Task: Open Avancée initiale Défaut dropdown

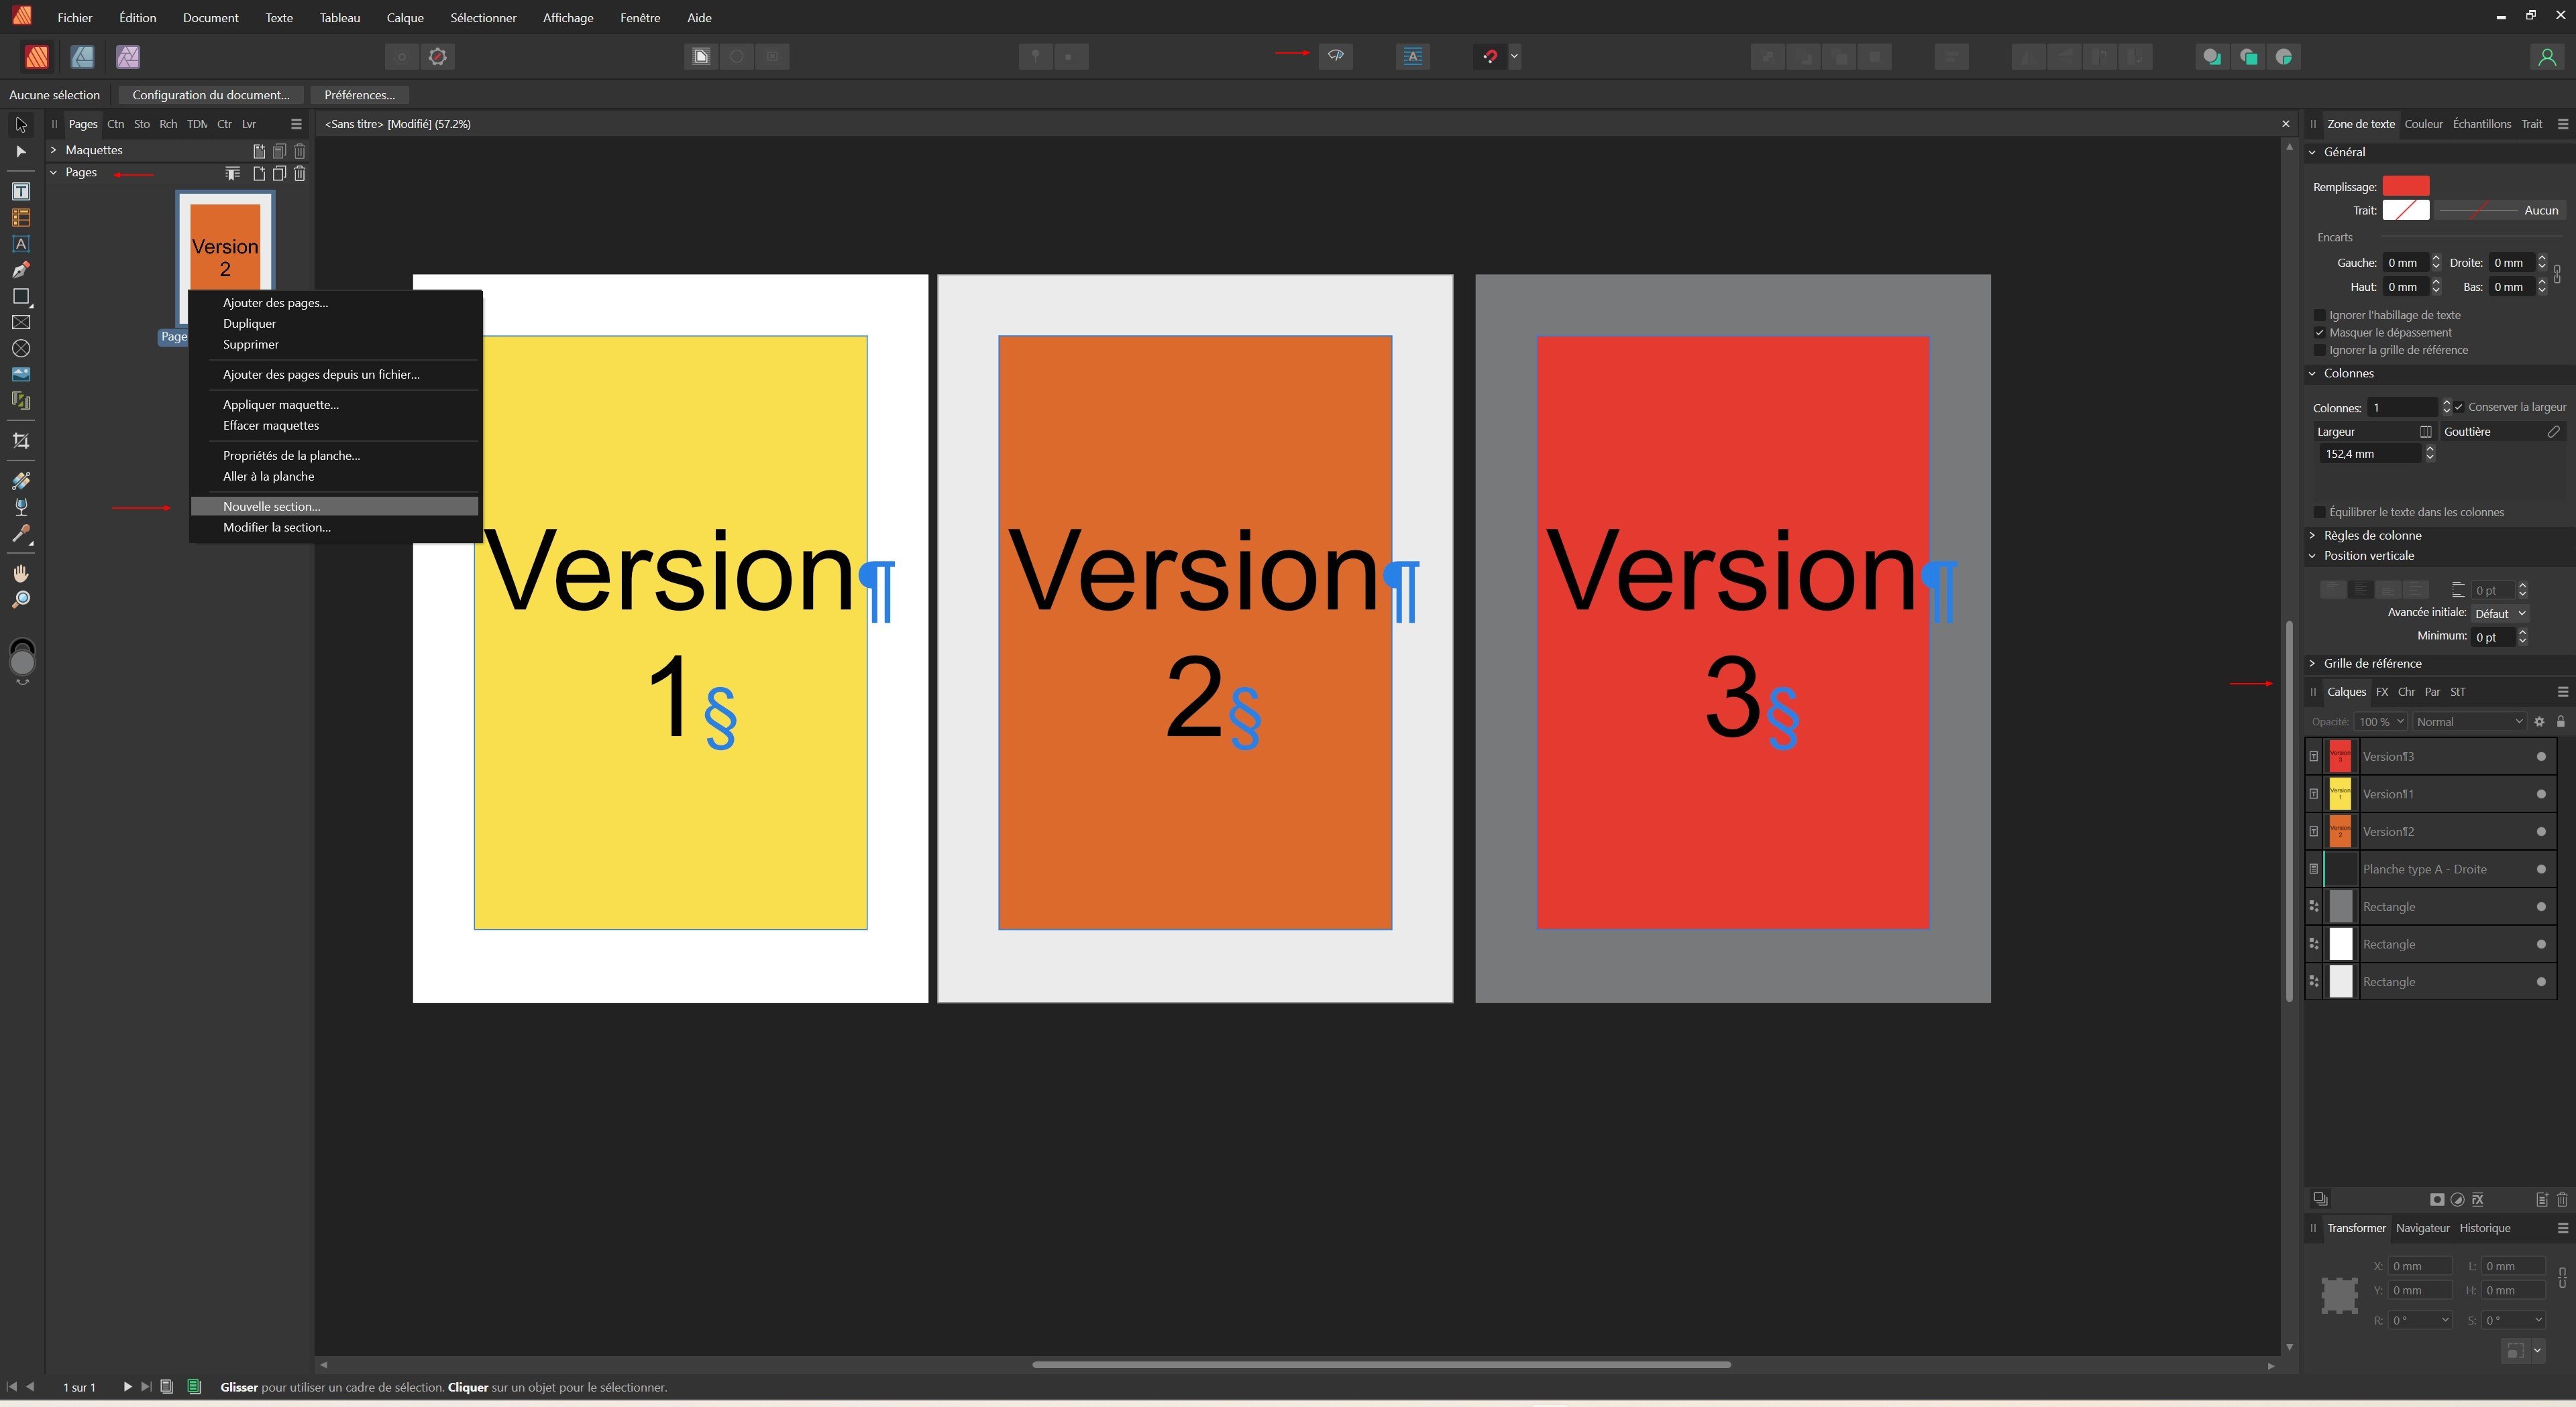Action: pos(2500,613)
